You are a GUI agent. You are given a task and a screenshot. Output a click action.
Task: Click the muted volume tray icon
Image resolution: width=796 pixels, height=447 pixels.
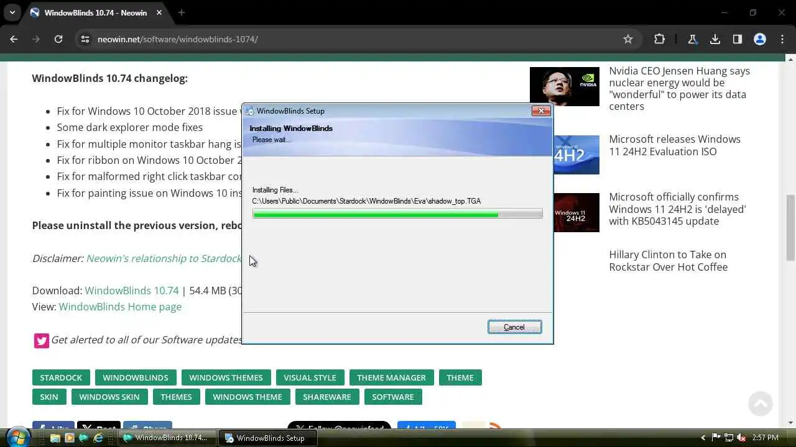click(x=741, y=438)
